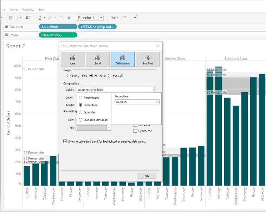Click the Sheet 2 title
Screen dimensions: 266x212
click(x=15, y=46)
